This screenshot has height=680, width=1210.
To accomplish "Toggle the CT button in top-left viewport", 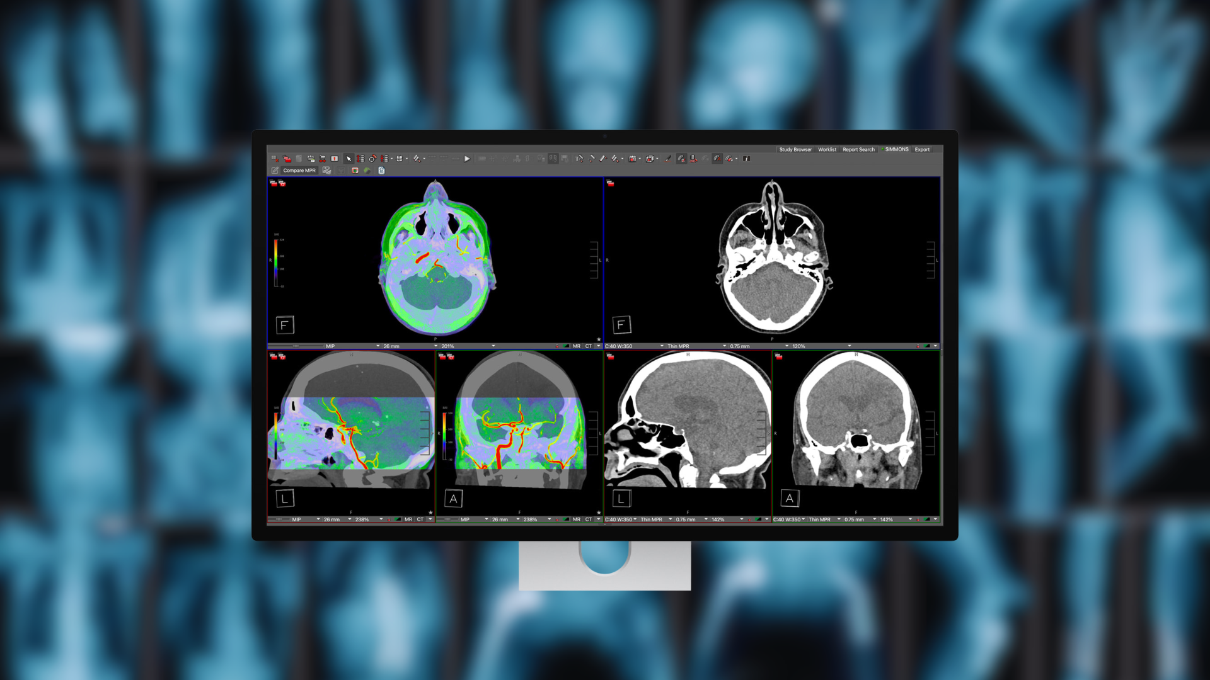I will coord(589,346).
